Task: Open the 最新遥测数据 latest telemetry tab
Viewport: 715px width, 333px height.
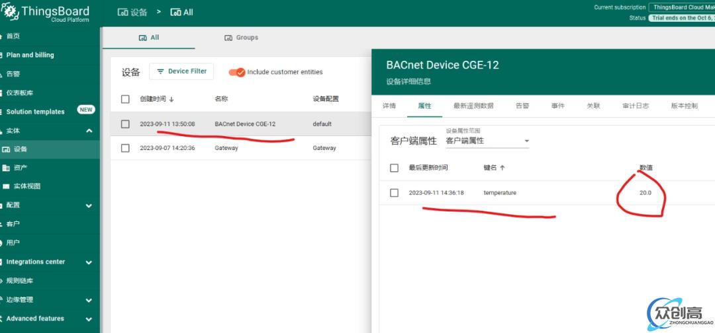Action: pyautogui.click(x=473, y=106)
